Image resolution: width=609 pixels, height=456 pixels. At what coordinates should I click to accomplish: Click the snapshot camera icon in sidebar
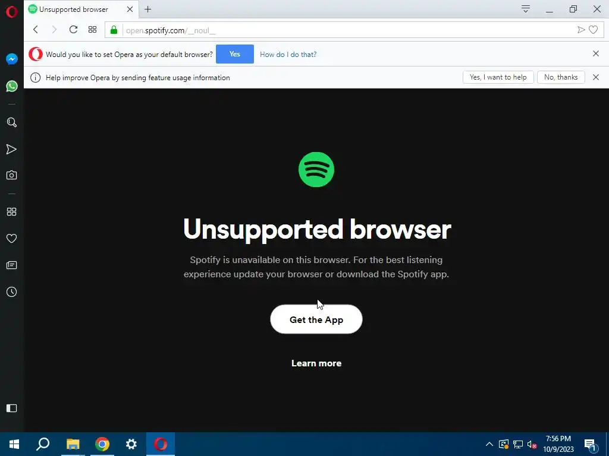(12, 175)
